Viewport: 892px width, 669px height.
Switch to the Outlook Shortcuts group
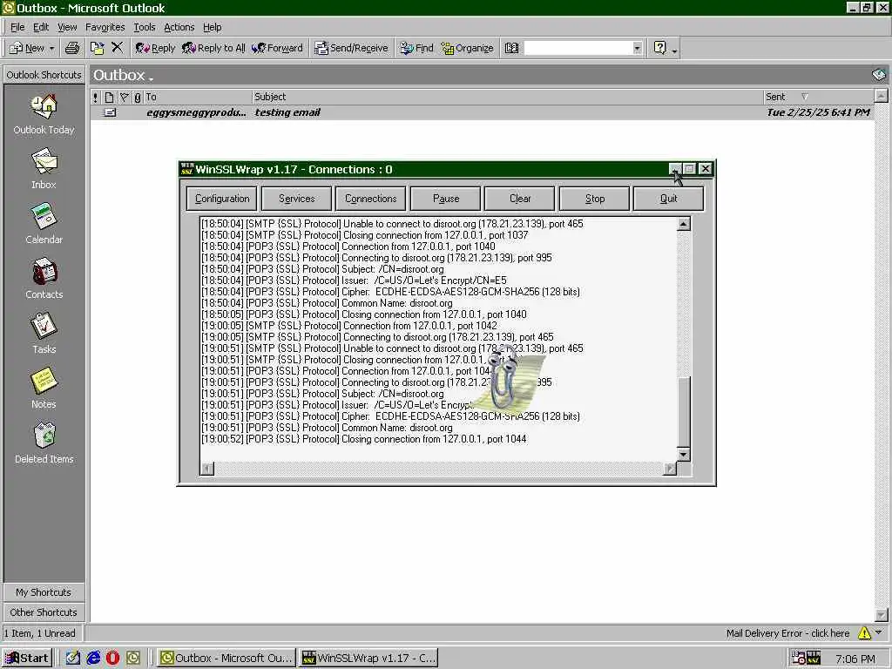44,75
